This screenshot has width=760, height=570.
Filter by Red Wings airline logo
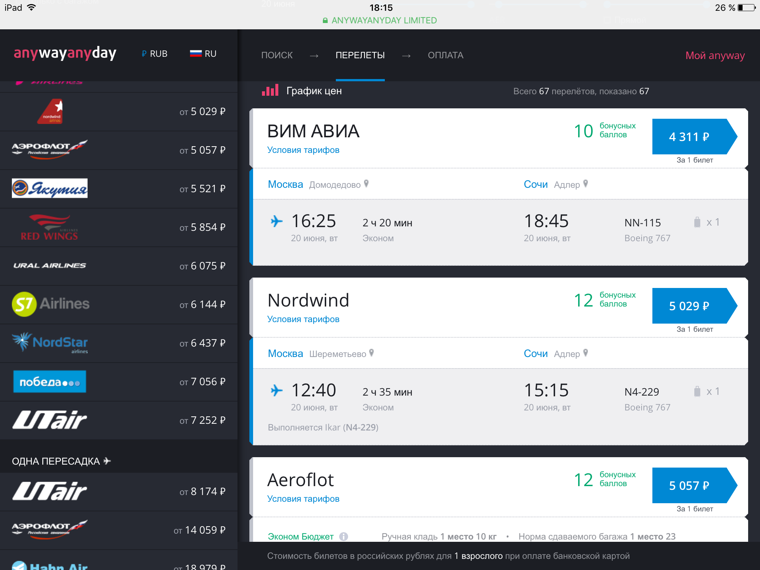click(50, 227)
